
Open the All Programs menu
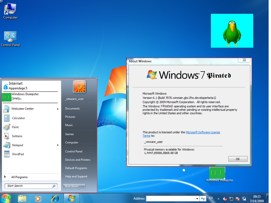(20, 177)
